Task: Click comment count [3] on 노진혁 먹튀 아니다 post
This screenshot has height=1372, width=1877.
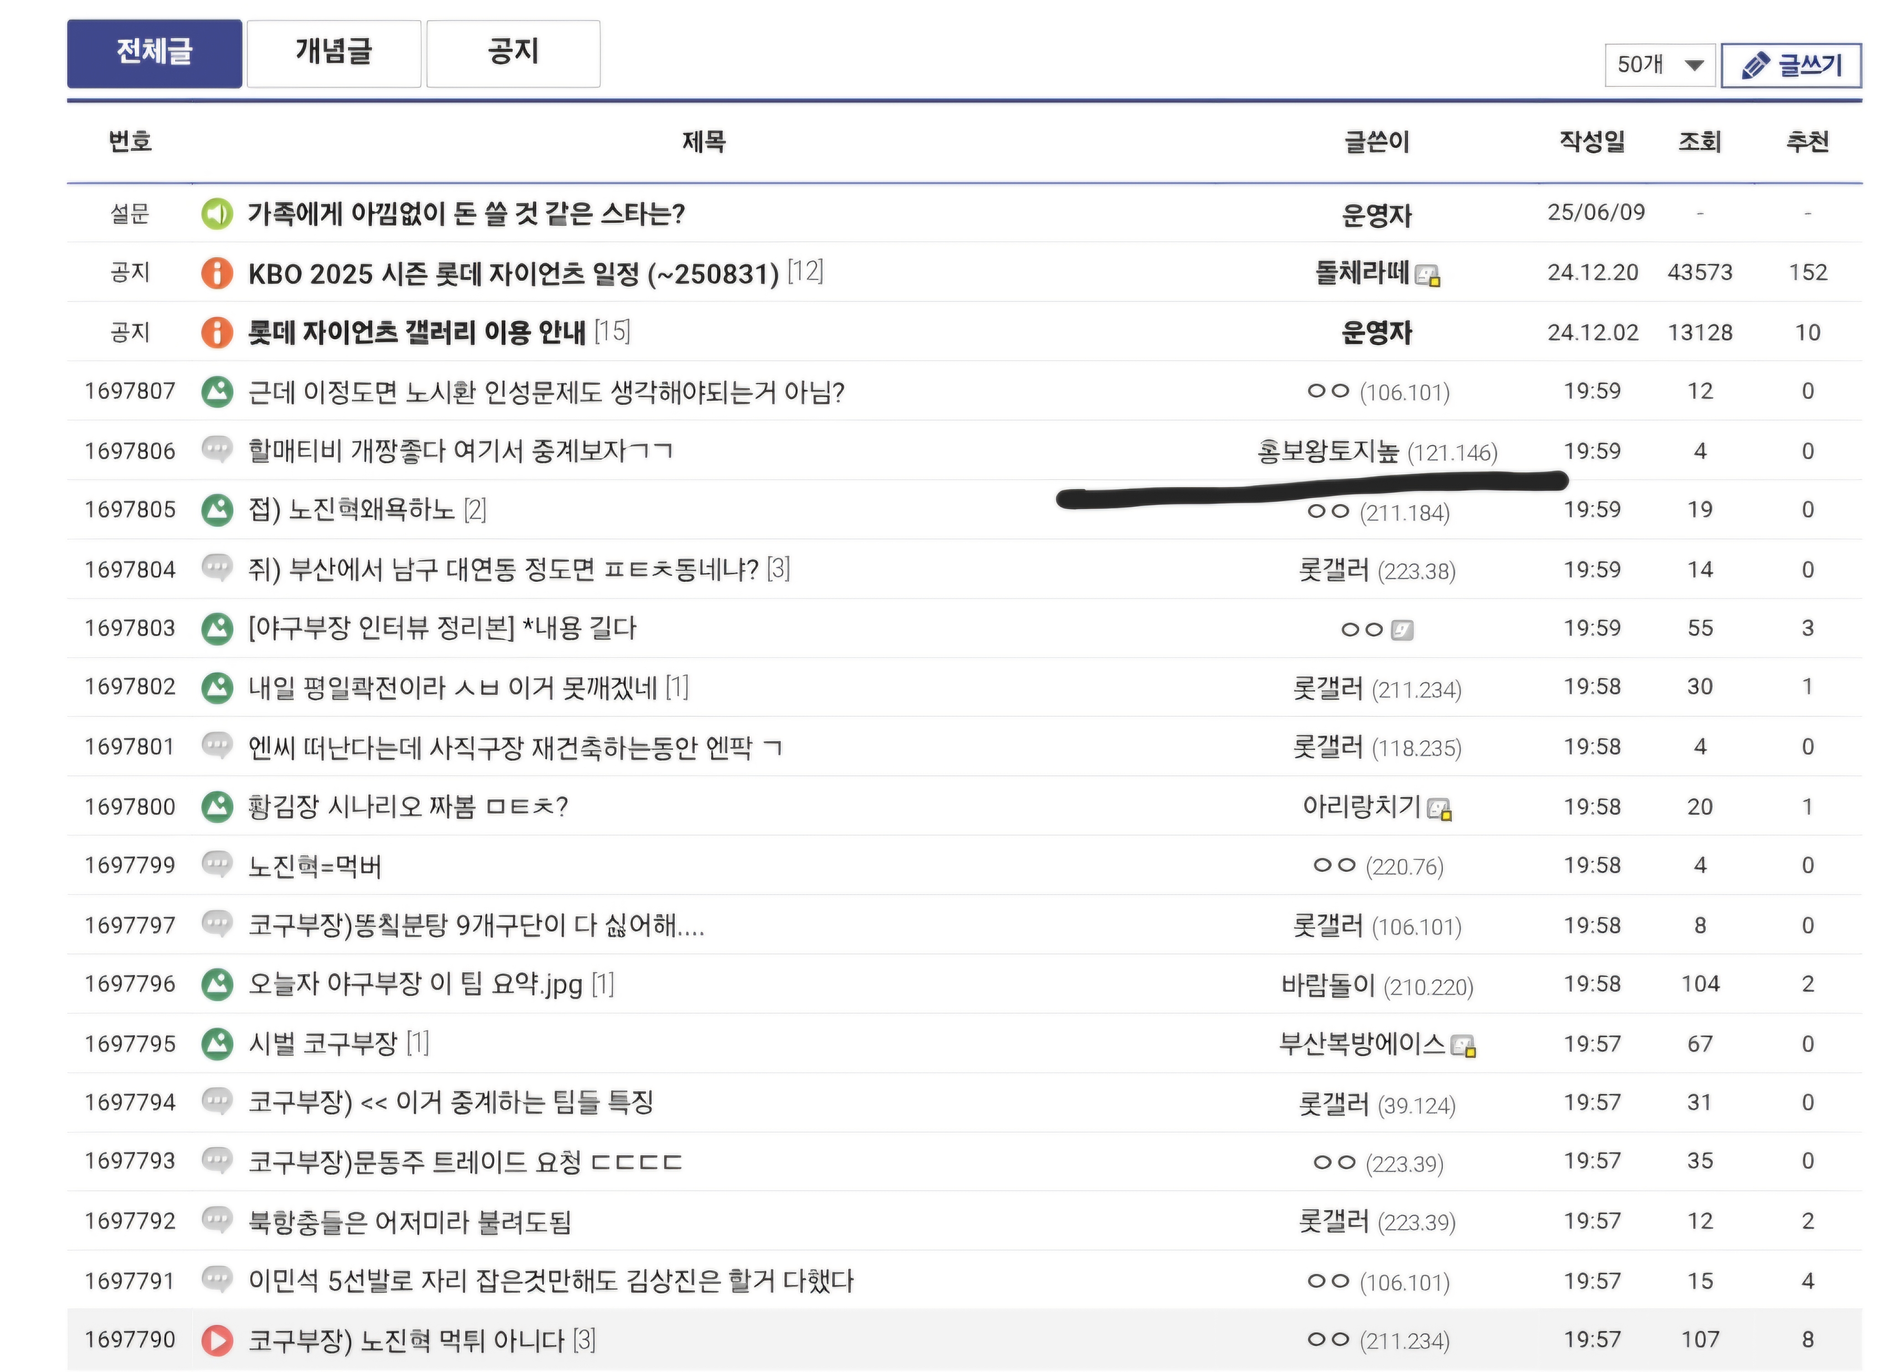Action: click(x=585, y=1340)
